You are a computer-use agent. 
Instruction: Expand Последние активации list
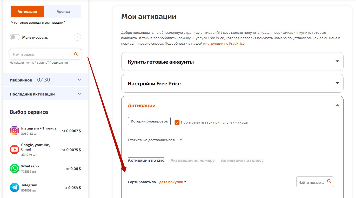coord(79,94)
